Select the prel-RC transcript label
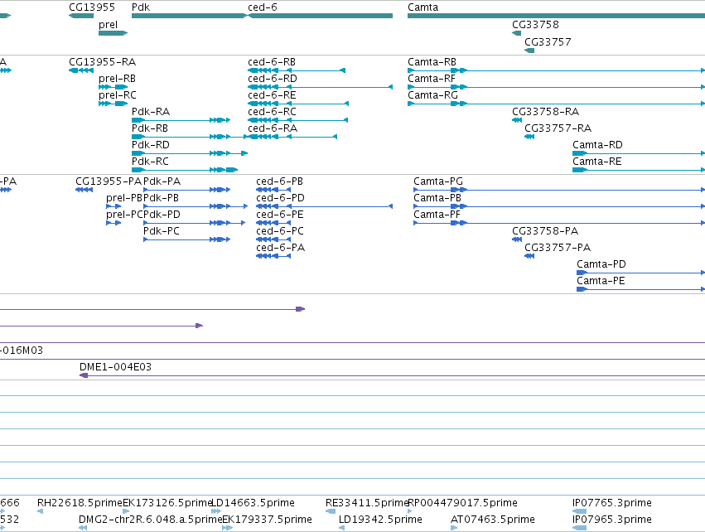The image size is (705, 532). pyautogui.click(x=118, y=95)
